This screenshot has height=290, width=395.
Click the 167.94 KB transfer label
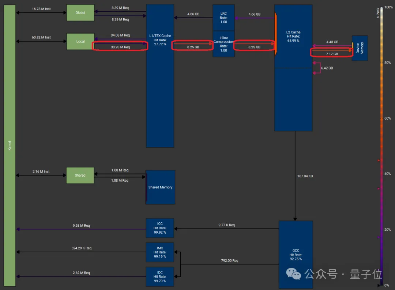point(305,176)
